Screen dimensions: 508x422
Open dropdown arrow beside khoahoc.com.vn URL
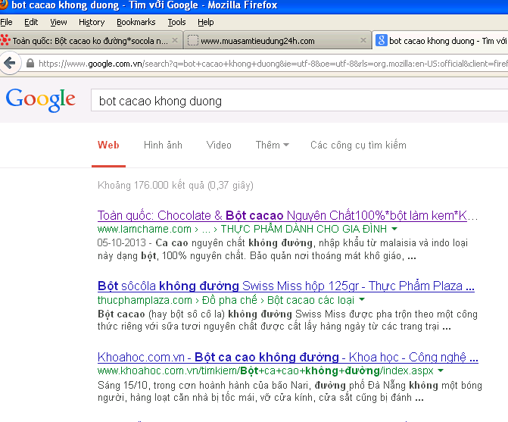pyautogui.click(x=441, y=371)
